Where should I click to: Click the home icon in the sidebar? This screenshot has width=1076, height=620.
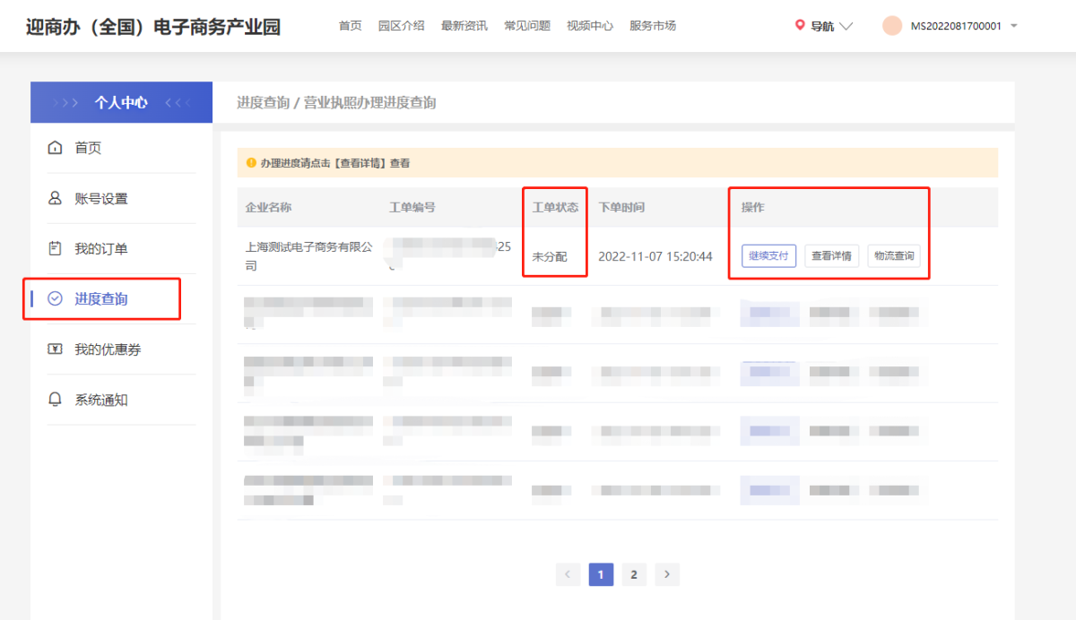(x=55, y=148)
